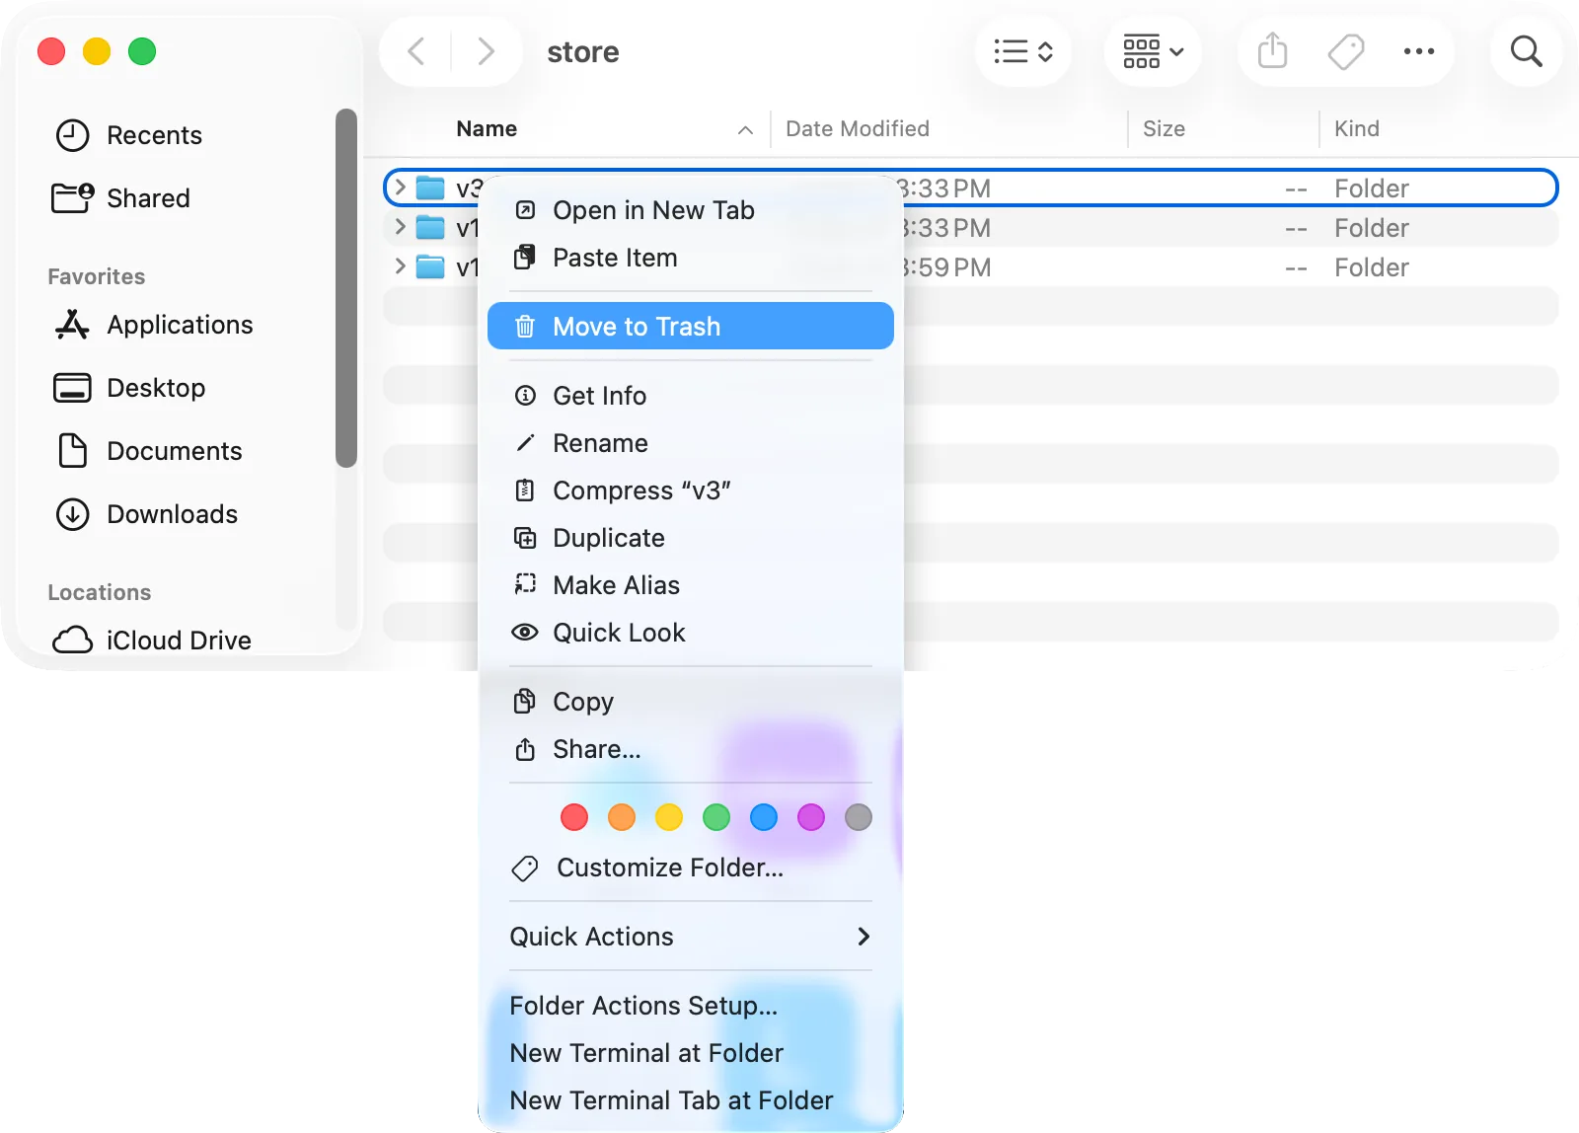Click the Share toolbar icon
The height and width of the screenshot is (1133, 1579).
(x=1272, y=51)
